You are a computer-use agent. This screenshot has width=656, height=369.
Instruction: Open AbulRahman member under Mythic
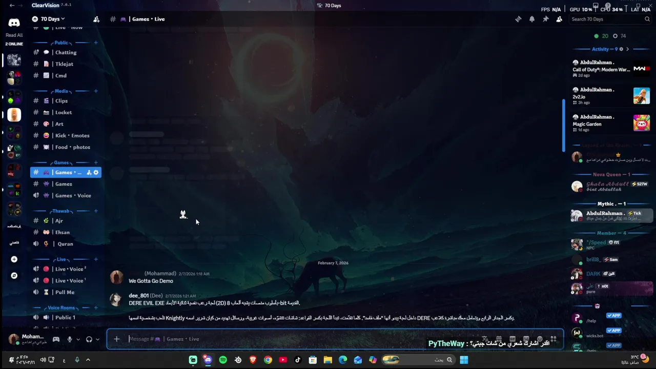(x=611, y=216)
